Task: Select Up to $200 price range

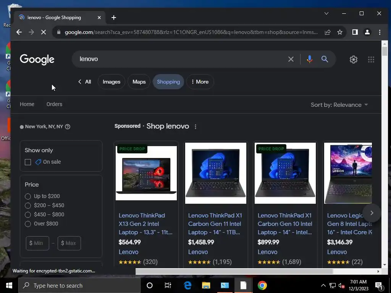Action: [27, 196]
